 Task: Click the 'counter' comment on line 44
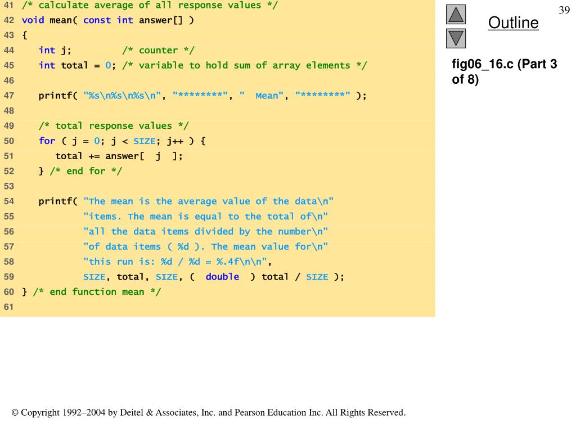click(x=158, y=50)
